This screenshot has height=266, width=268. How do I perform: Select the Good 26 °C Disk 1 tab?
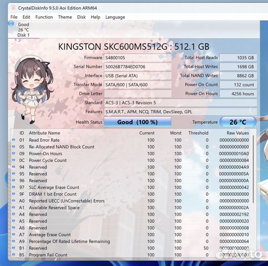coord(24,30)
